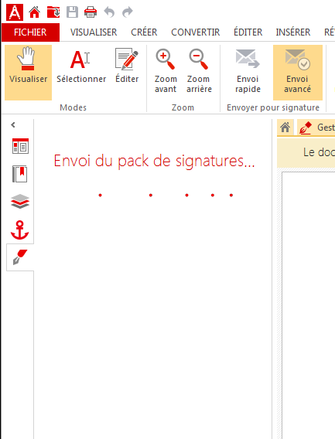Open the page thumbnails panel icon
The height and width of the screenshot is (439, 335).
tap(20, 146)
